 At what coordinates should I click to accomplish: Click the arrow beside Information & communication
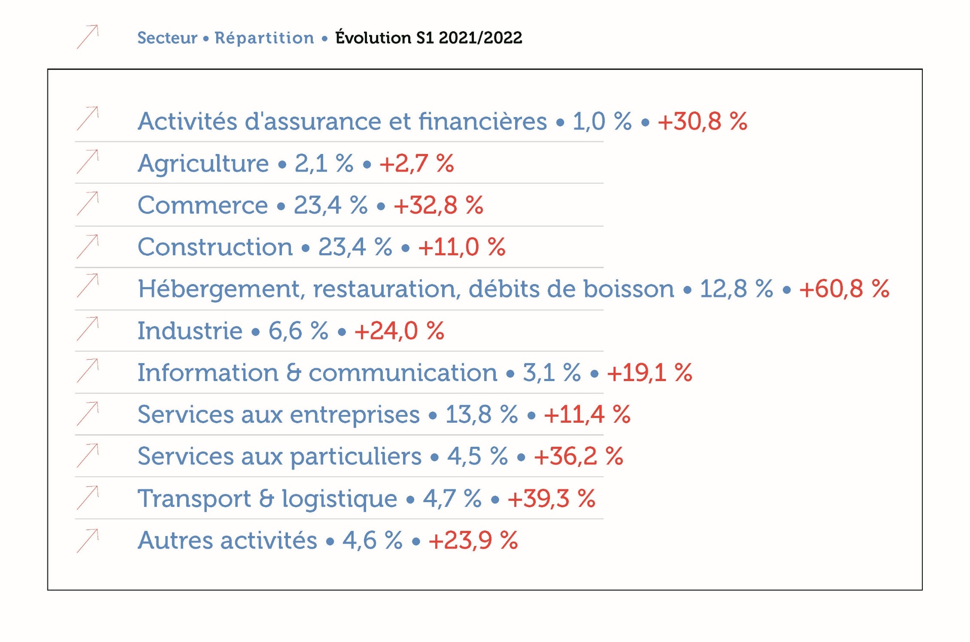(88, 370)
